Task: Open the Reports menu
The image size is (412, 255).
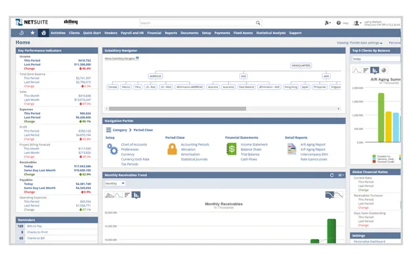Action: pyautogui.click(x=171, y=33)
